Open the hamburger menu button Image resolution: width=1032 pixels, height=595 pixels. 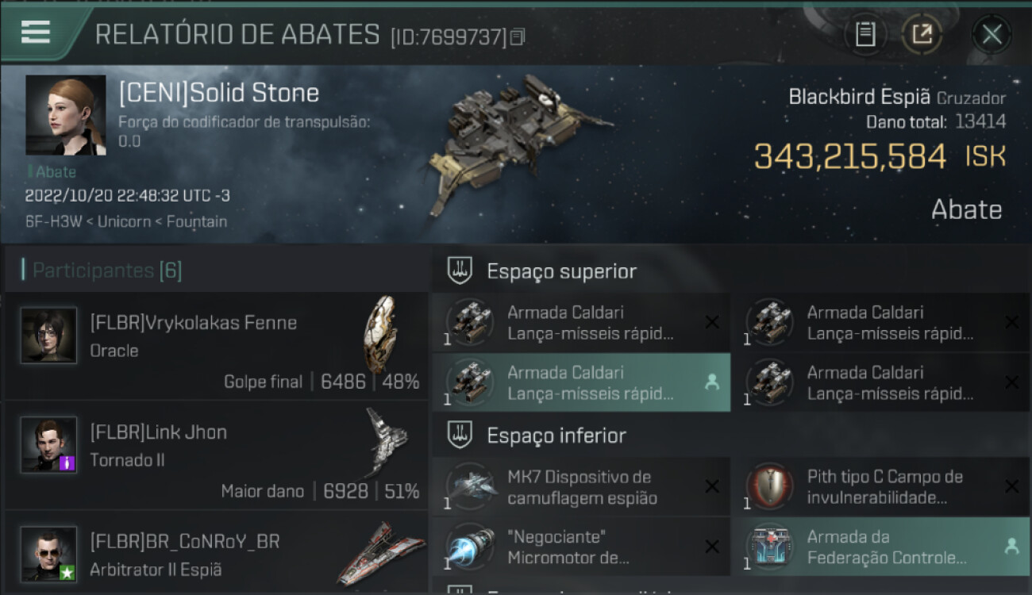click(x=36, y=32)
